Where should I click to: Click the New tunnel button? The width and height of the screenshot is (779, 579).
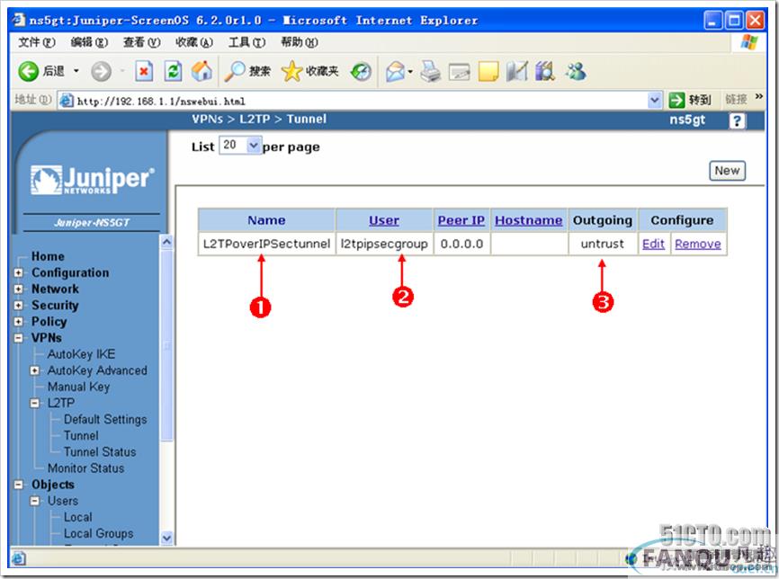[727, 171]
